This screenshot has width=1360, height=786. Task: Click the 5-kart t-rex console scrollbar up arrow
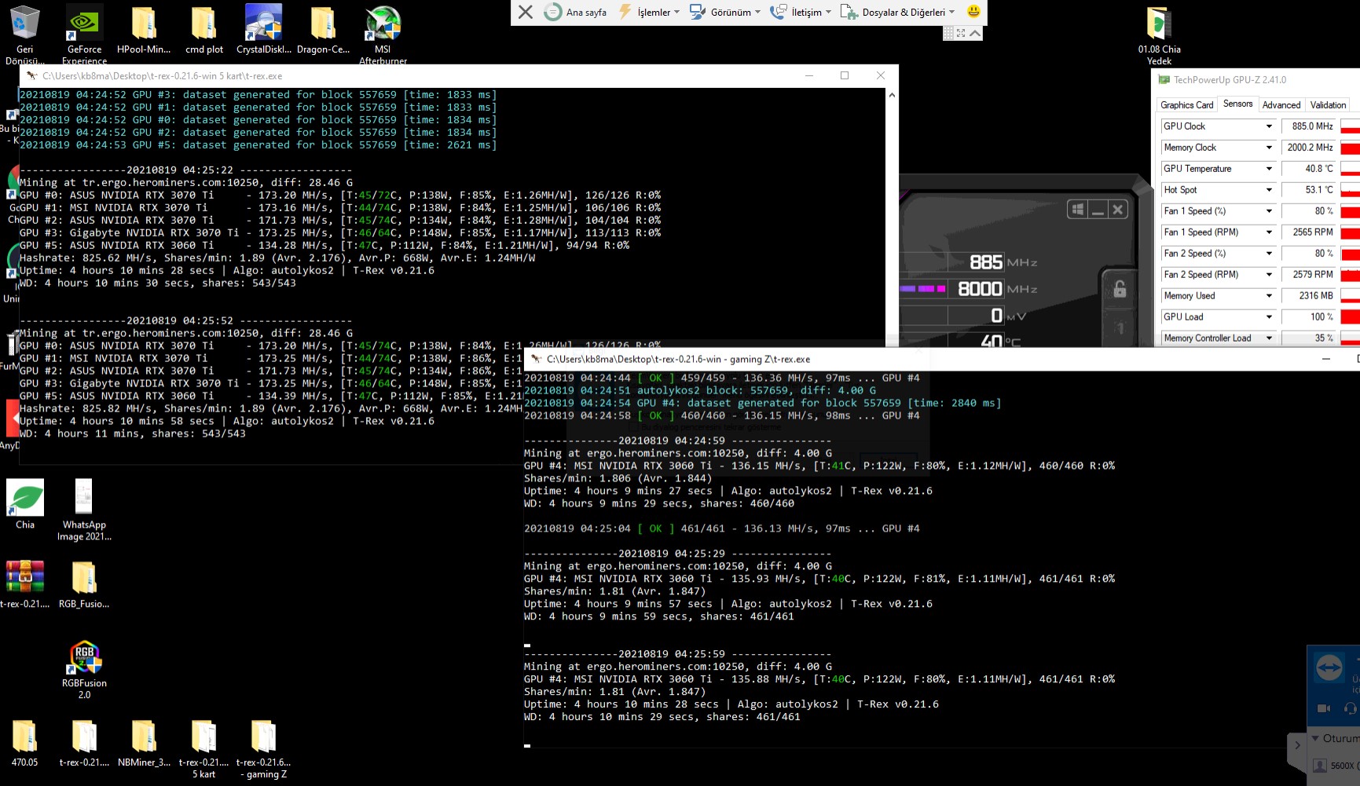(892, 95)
